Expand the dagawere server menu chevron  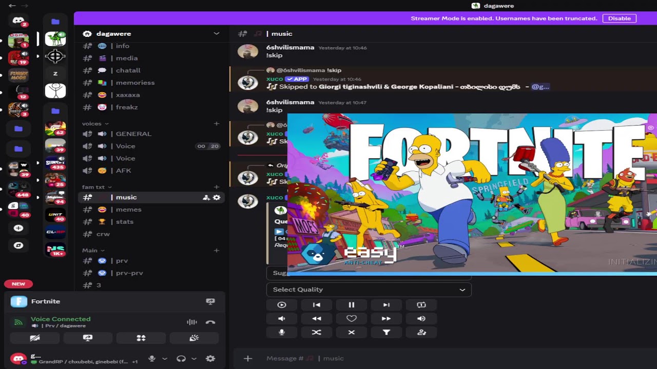(x=217, y=33)
